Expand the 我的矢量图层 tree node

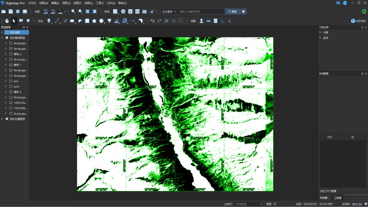2,119
